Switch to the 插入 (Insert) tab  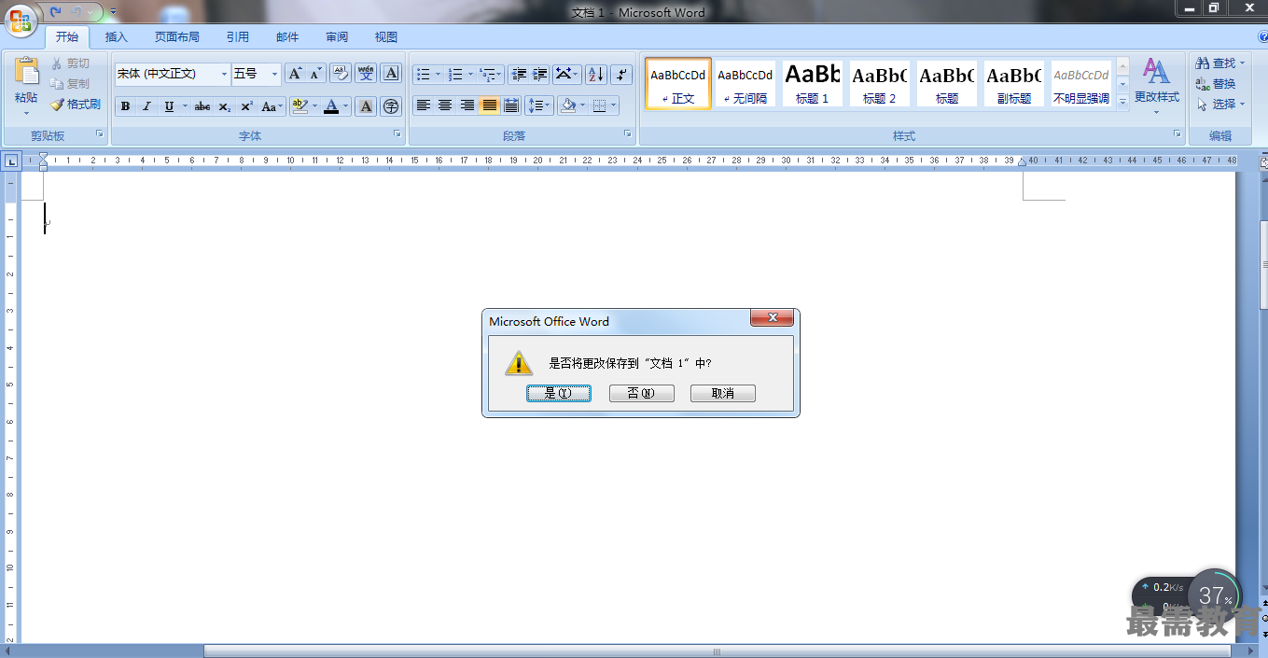117,37
